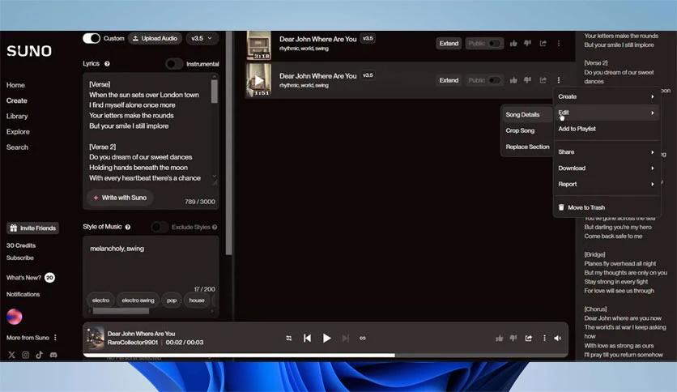The image size is (677, 392).
Task: Select Replace Section option
Action: tap(527, 147)
